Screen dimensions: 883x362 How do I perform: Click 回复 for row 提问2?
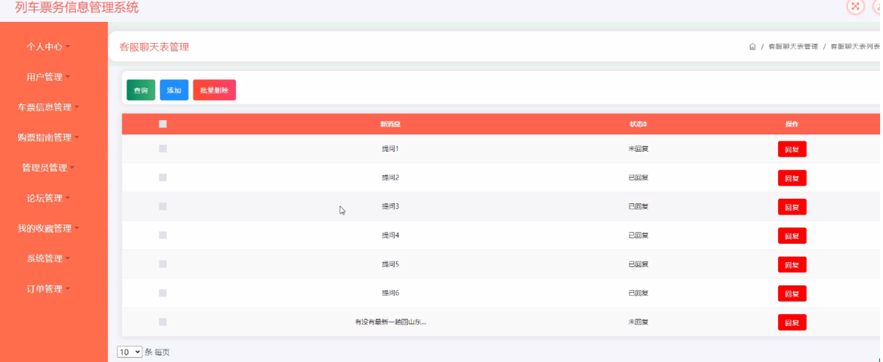tap(792, 178)
